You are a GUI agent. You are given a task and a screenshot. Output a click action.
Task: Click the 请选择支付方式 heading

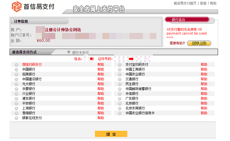[x=24, y=52]
